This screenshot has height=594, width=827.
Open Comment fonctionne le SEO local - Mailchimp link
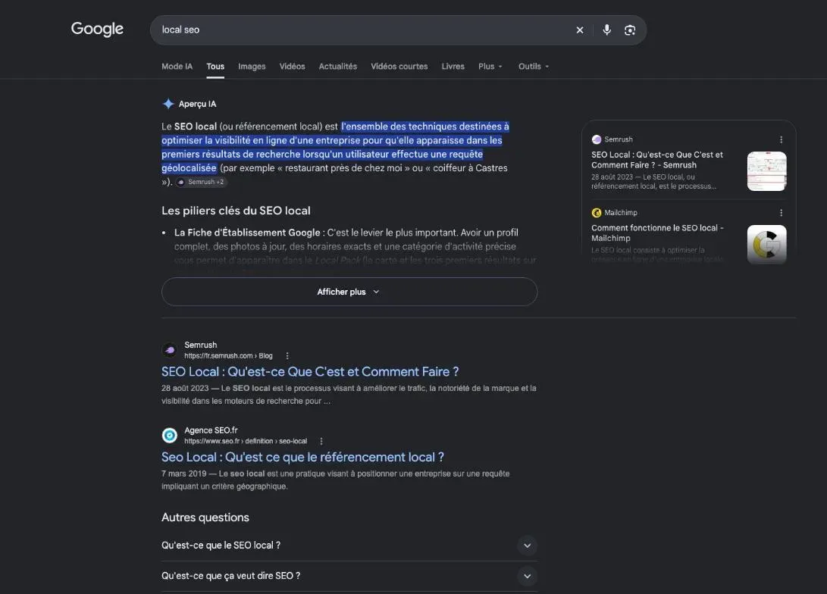pos(657,233)
